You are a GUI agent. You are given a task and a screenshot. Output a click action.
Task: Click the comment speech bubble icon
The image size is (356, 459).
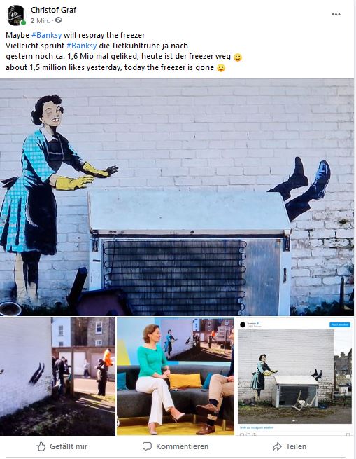pyautogui.click(x=147, y=446)
